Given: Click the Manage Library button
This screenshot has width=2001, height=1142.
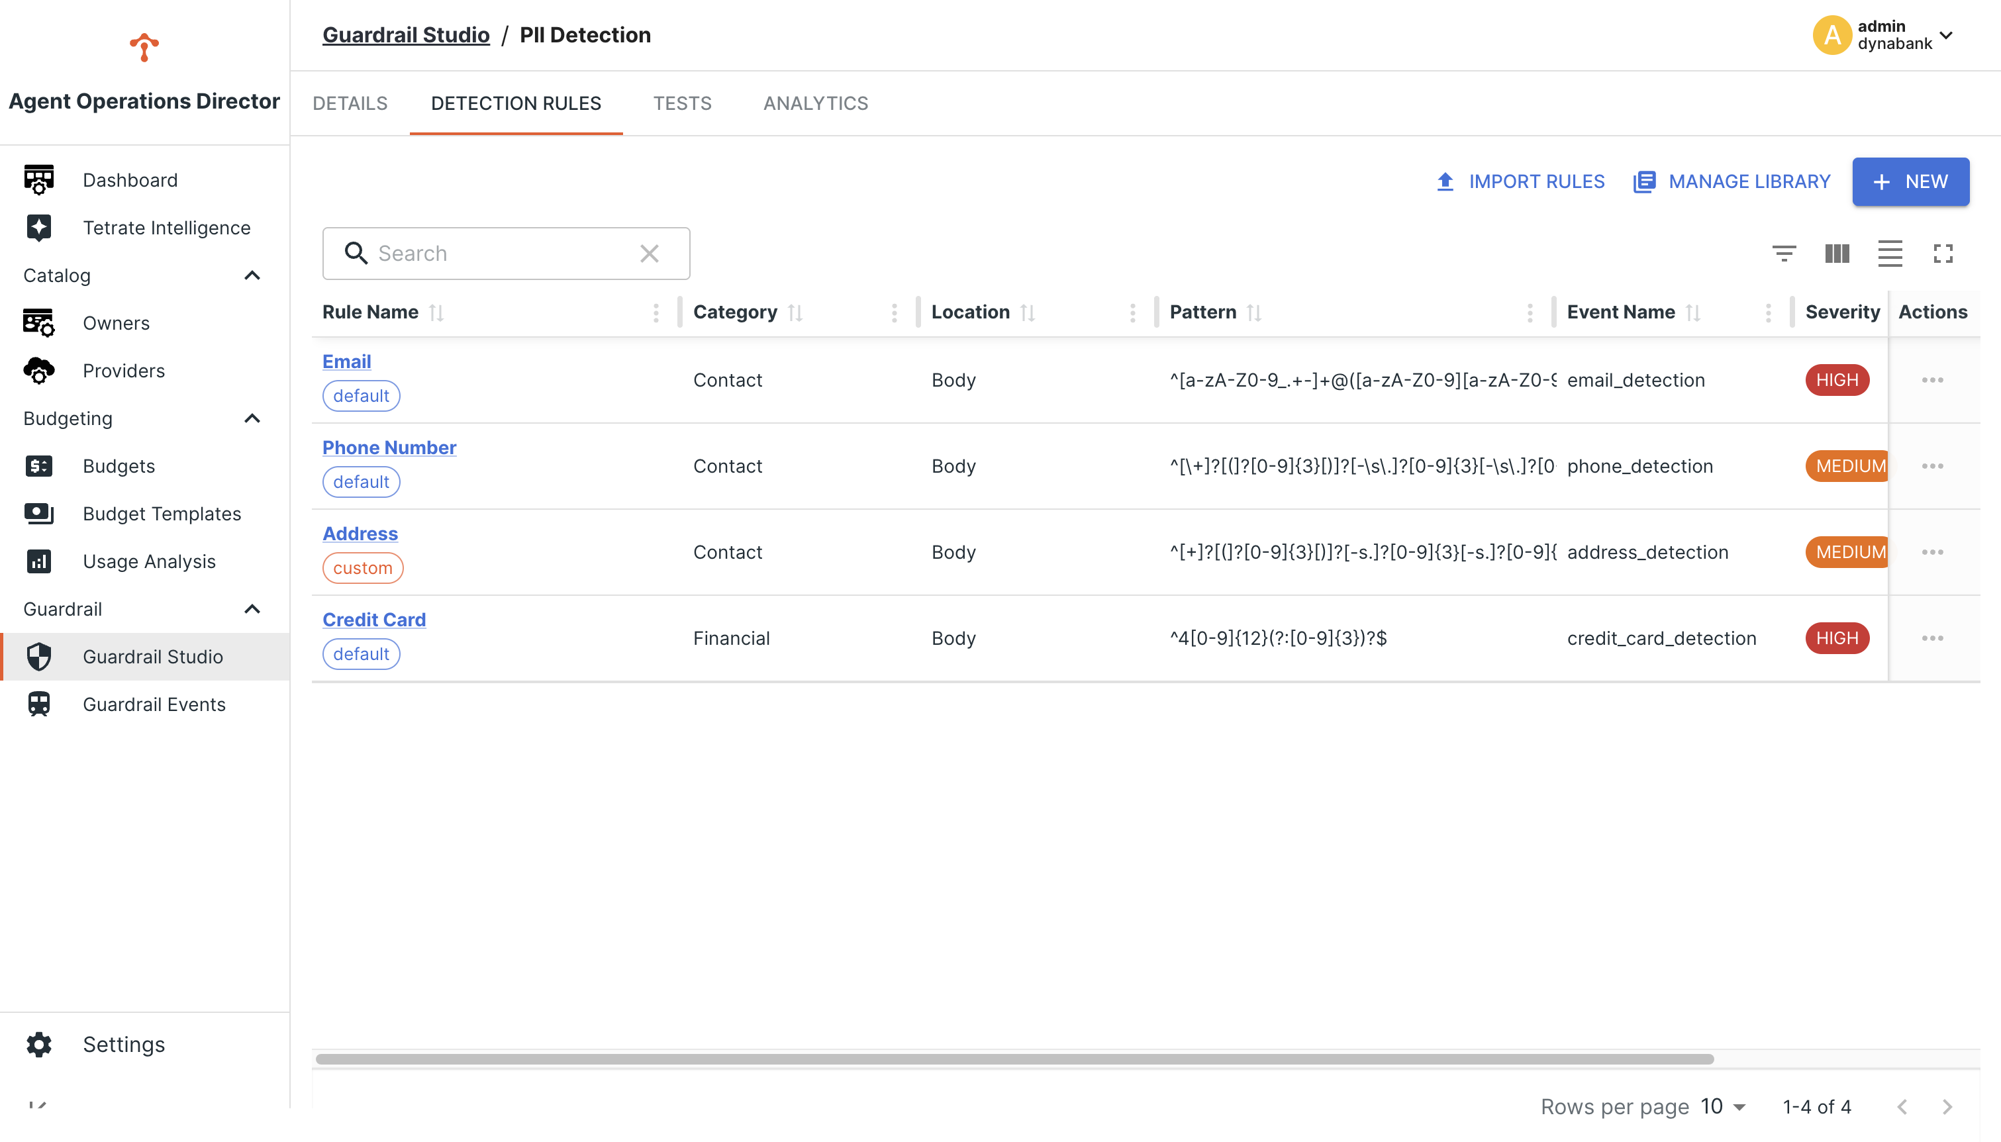Looking at the screenshot, I should point(1732,181).
